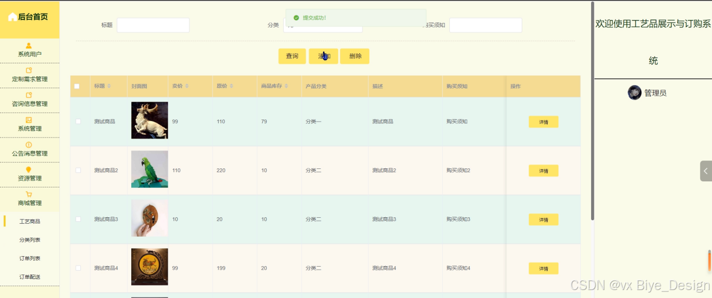The height and width of the screenshot is (298, 712).
Task: Select 订单列表 submenu item
Action: pyautogui.click(x=29, y=258)
